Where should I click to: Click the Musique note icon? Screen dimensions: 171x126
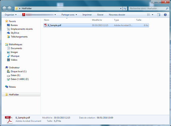[x=8, y=56]
